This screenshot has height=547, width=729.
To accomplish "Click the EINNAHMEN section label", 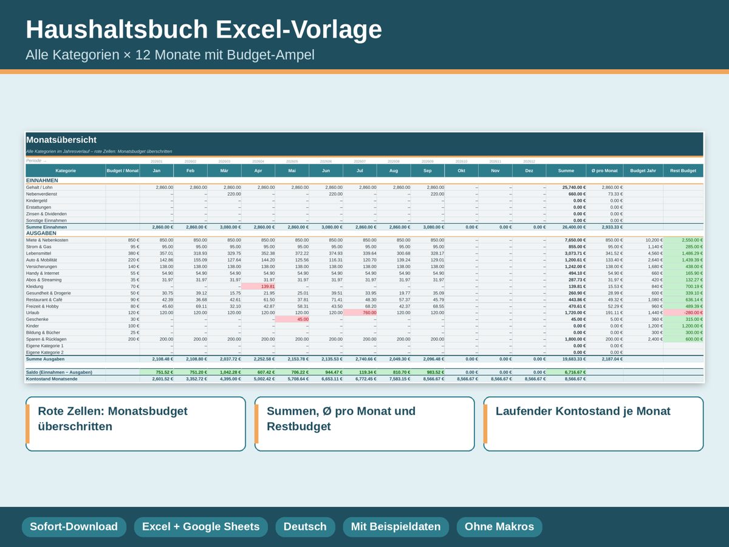I will tap(41, 181).
